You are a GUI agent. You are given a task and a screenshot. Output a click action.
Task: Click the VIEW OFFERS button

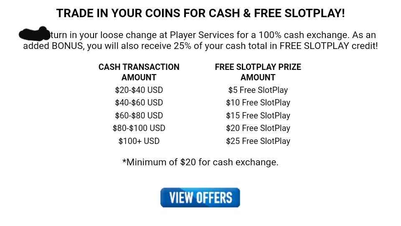tap(200, 198)
